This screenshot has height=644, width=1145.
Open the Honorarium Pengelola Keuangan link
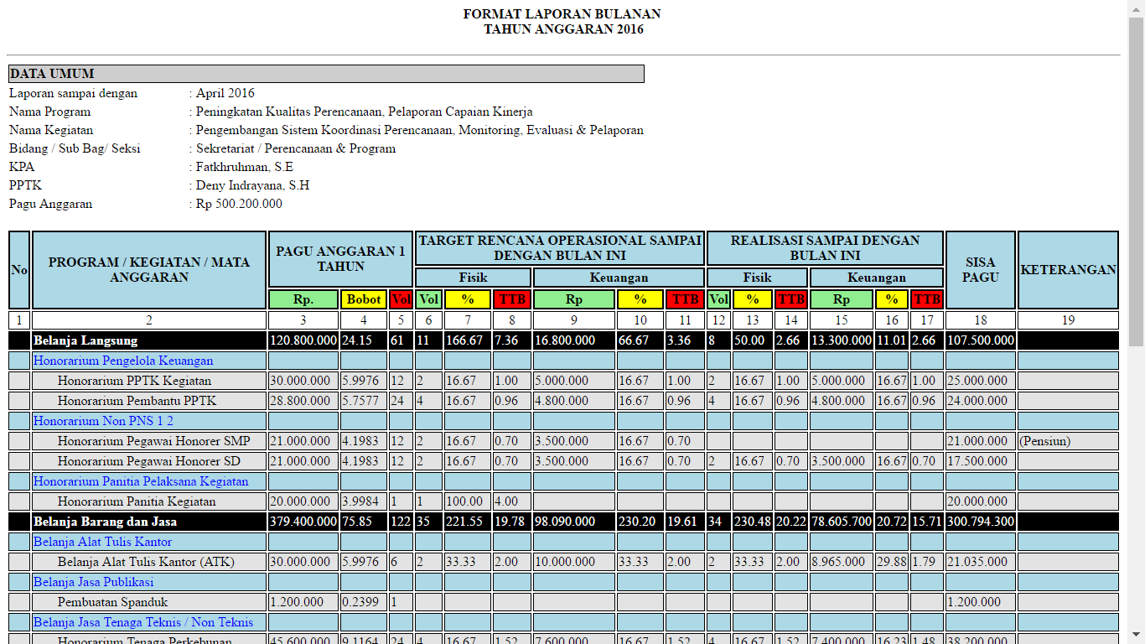[123, 361]
